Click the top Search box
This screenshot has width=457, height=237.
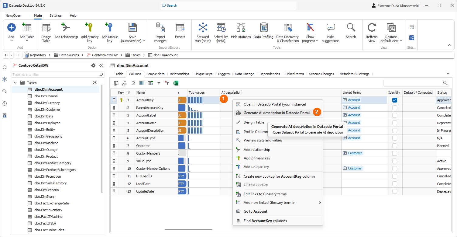click(228, 5)
